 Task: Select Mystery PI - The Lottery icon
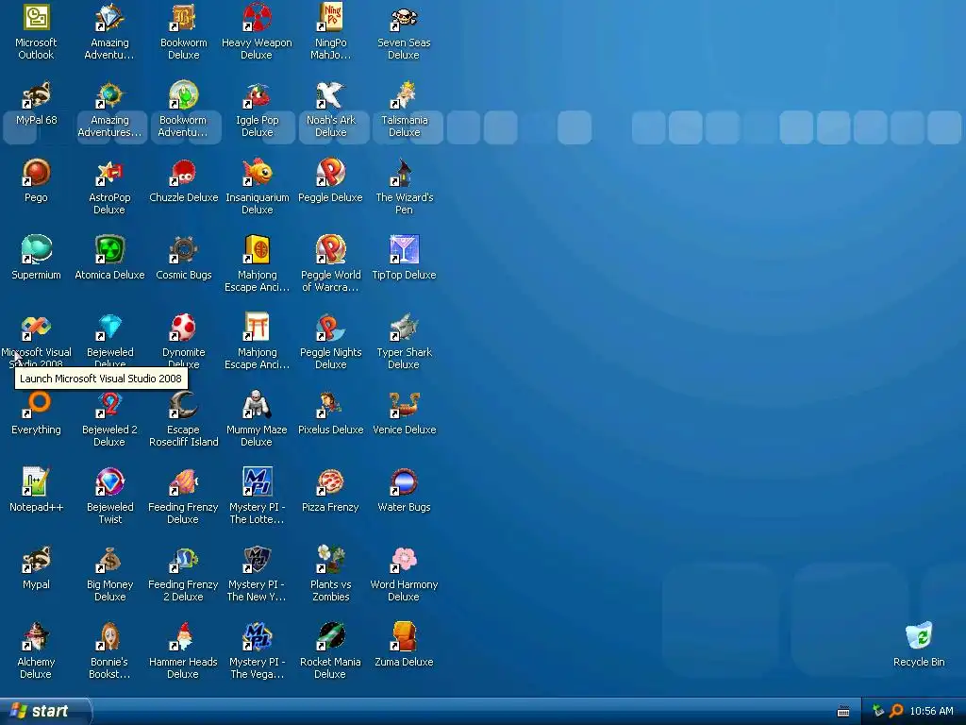pos(257,482)
